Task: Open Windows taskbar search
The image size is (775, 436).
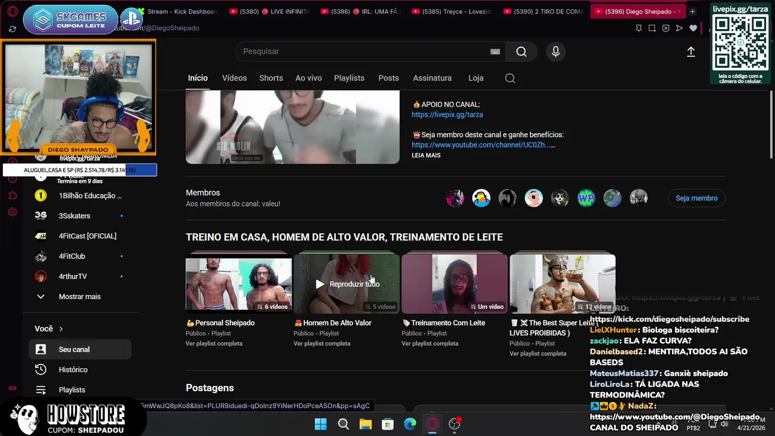Action: (343, 424)
